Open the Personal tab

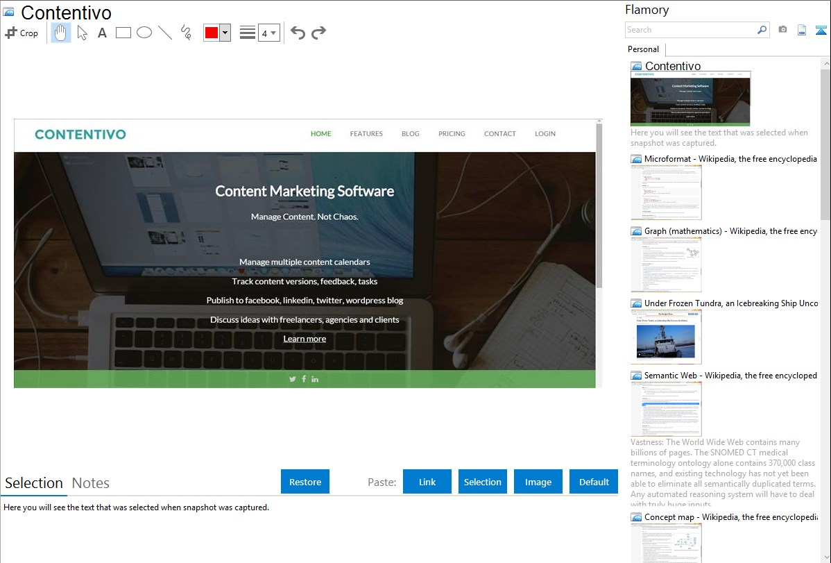click(x=644, y=49)
